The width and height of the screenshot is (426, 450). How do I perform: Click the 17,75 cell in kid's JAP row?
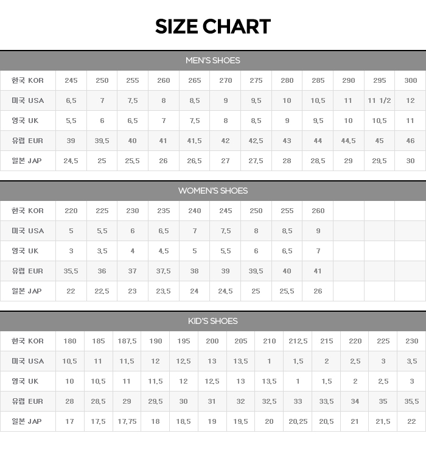click(x=127, y=421)
